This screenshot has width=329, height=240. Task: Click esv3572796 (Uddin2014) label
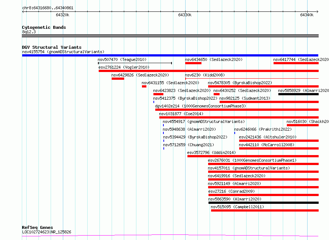click(x=211, y=152)
